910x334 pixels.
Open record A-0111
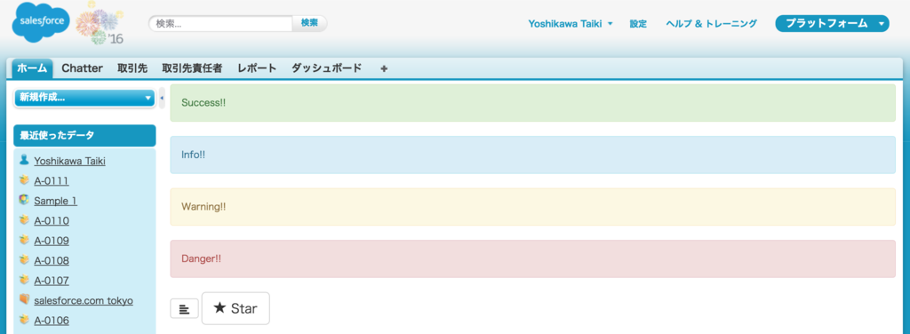52,181
